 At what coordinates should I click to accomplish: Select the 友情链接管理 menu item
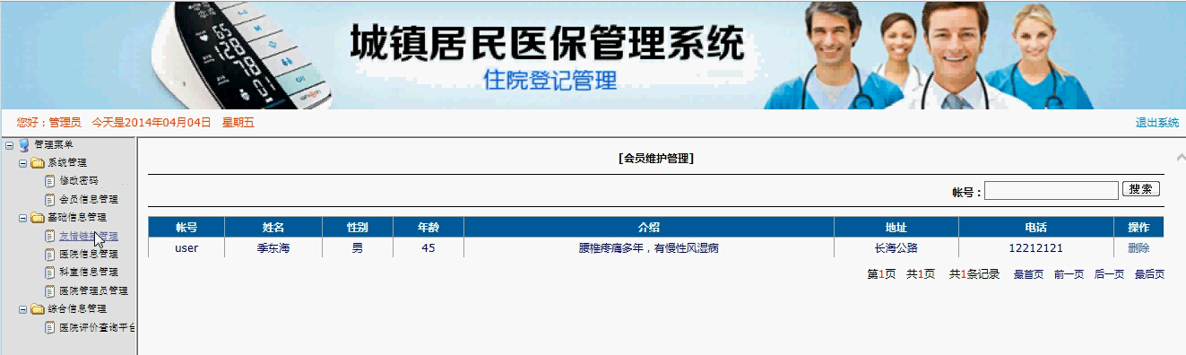click(x=89, y=236)
